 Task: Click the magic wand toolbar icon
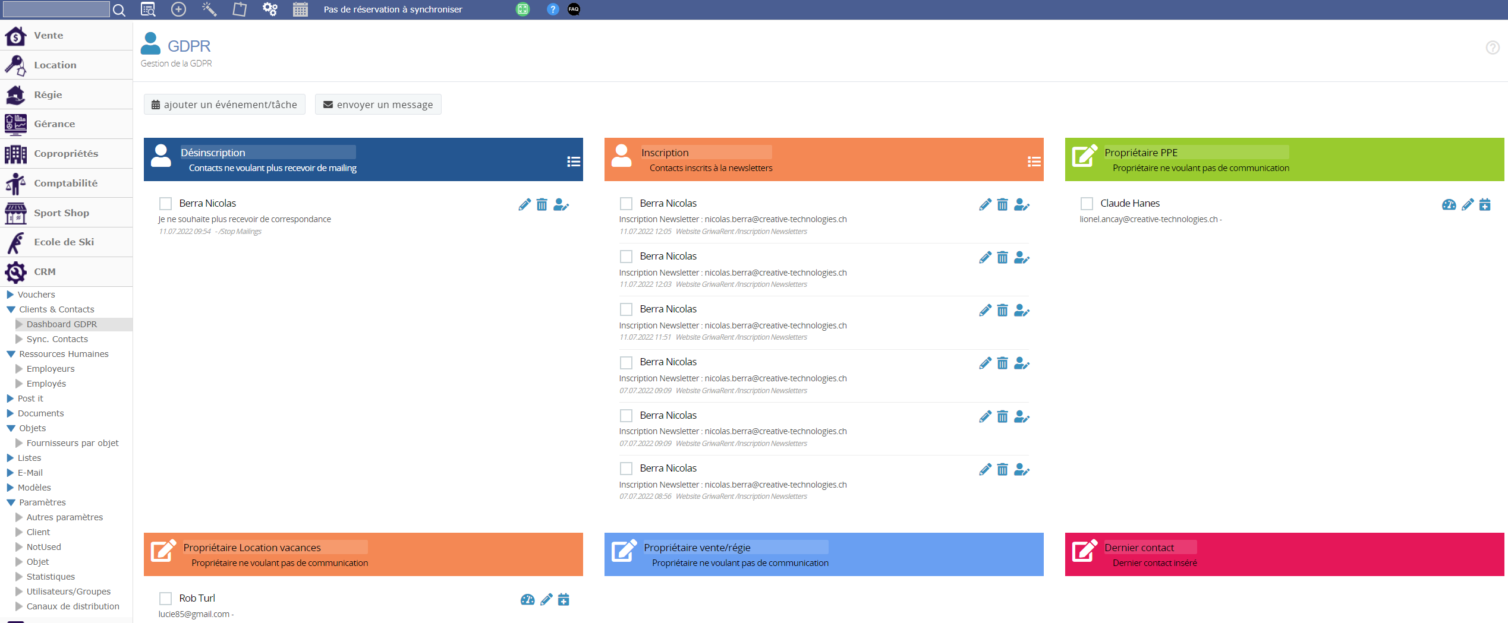pos(209,10)
